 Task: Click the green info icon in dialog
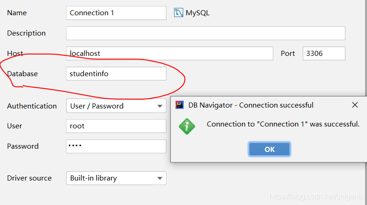[187, 127]
